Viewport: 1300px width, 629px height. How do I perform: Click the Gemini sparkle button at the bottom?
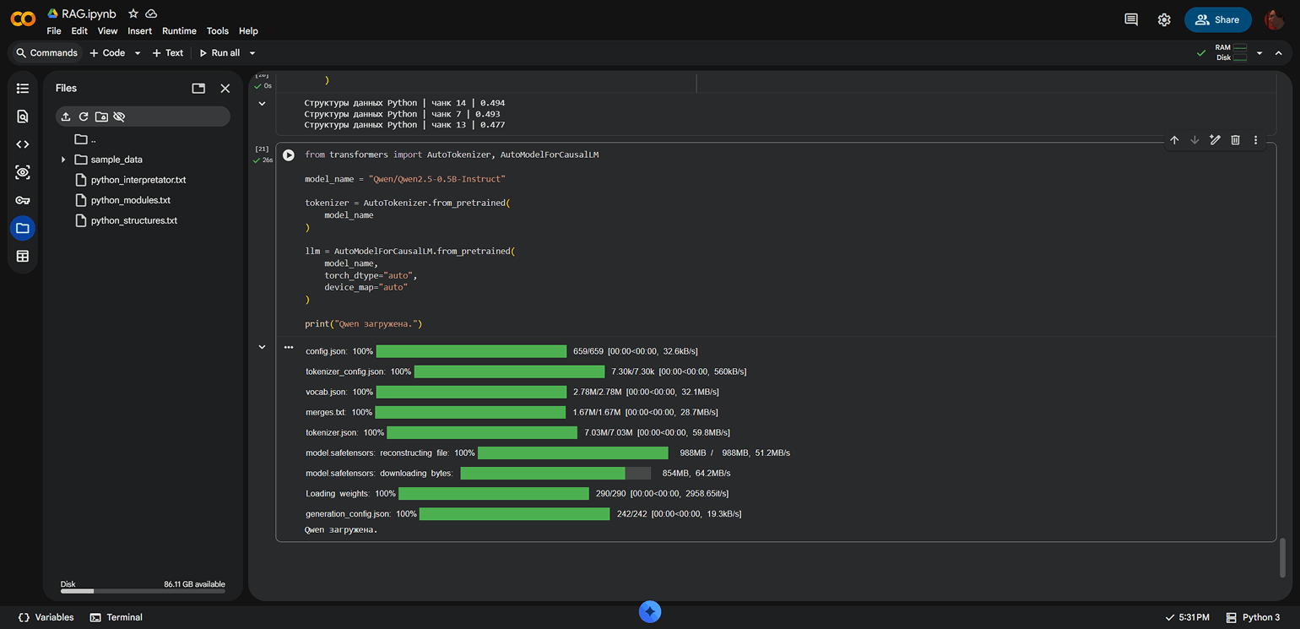650,613
